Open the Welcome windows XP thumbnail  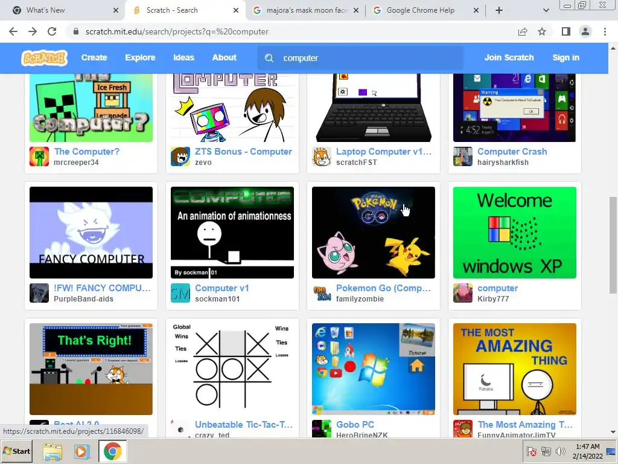[x=514, y=233]
